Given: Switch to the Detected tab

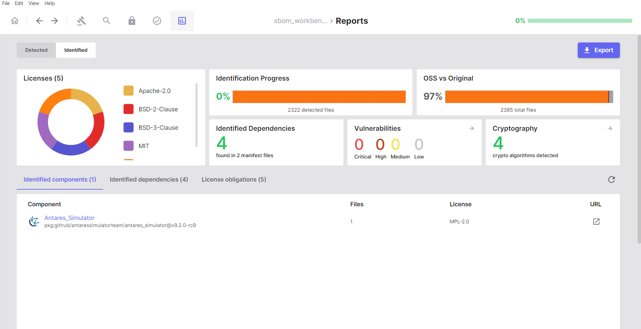Looking at the screenshot, I should (x=36, y=50).
